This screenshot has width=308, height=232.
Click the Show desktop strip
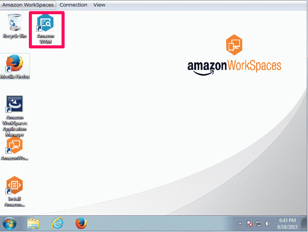[x=304, y=224]
